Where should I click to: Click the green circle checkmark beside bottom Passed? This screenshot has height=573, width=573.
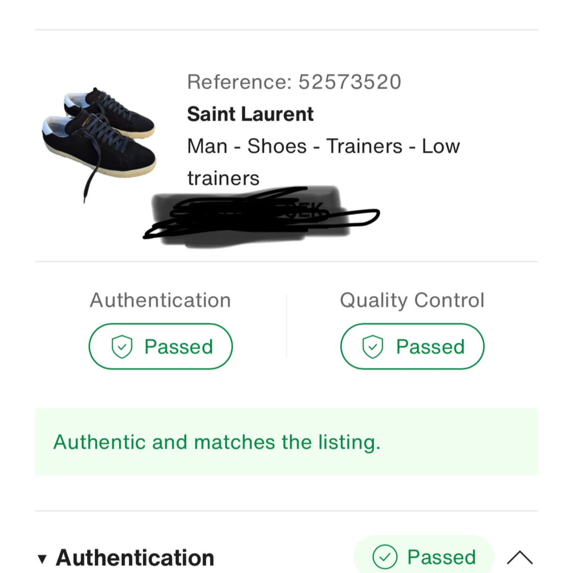click(x=385, y=557)
